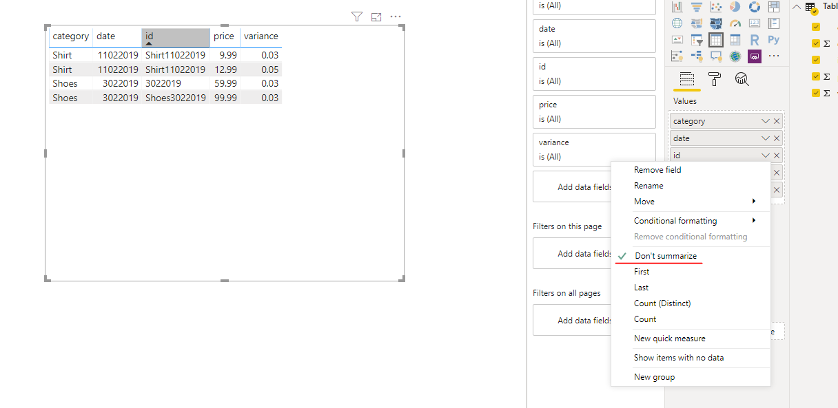Screen dimensions: 838x408
Task: Remove date field from Values
Action: 777,138
